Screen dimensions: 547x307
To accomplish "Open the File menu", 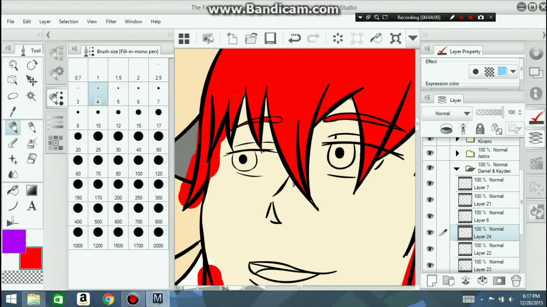I will [10, 21].
